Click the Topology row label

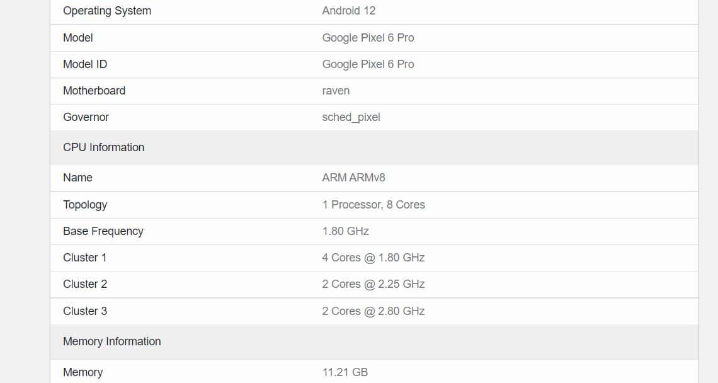coord(85,205)
